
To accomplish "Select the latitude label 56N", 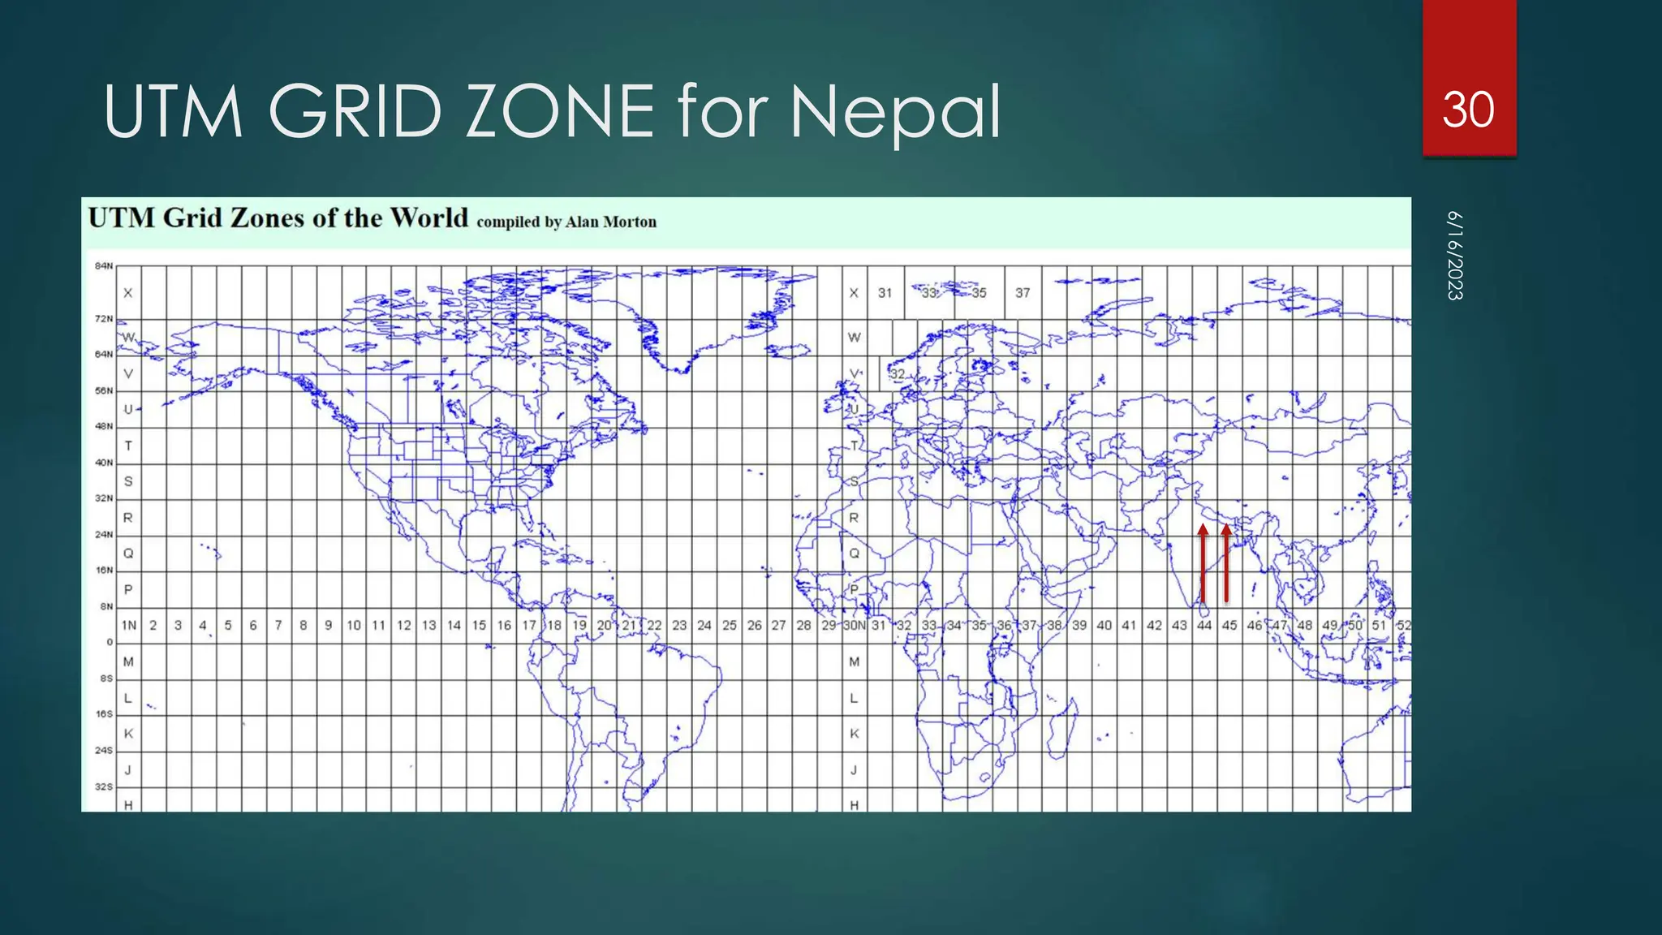I will pyautogui.click(x=104, y=391).
